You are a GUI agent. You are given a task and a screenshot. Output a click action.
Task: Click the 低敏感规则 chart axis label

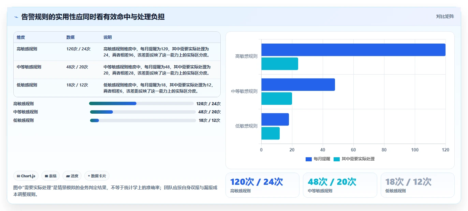(246, 126)
